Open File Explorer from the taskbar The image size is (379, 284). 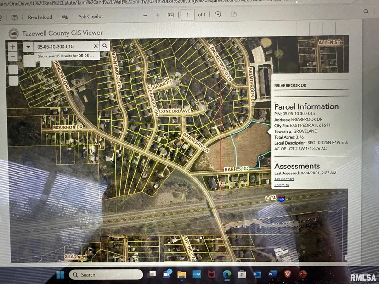pyautogui.click(x=181, y=274)
